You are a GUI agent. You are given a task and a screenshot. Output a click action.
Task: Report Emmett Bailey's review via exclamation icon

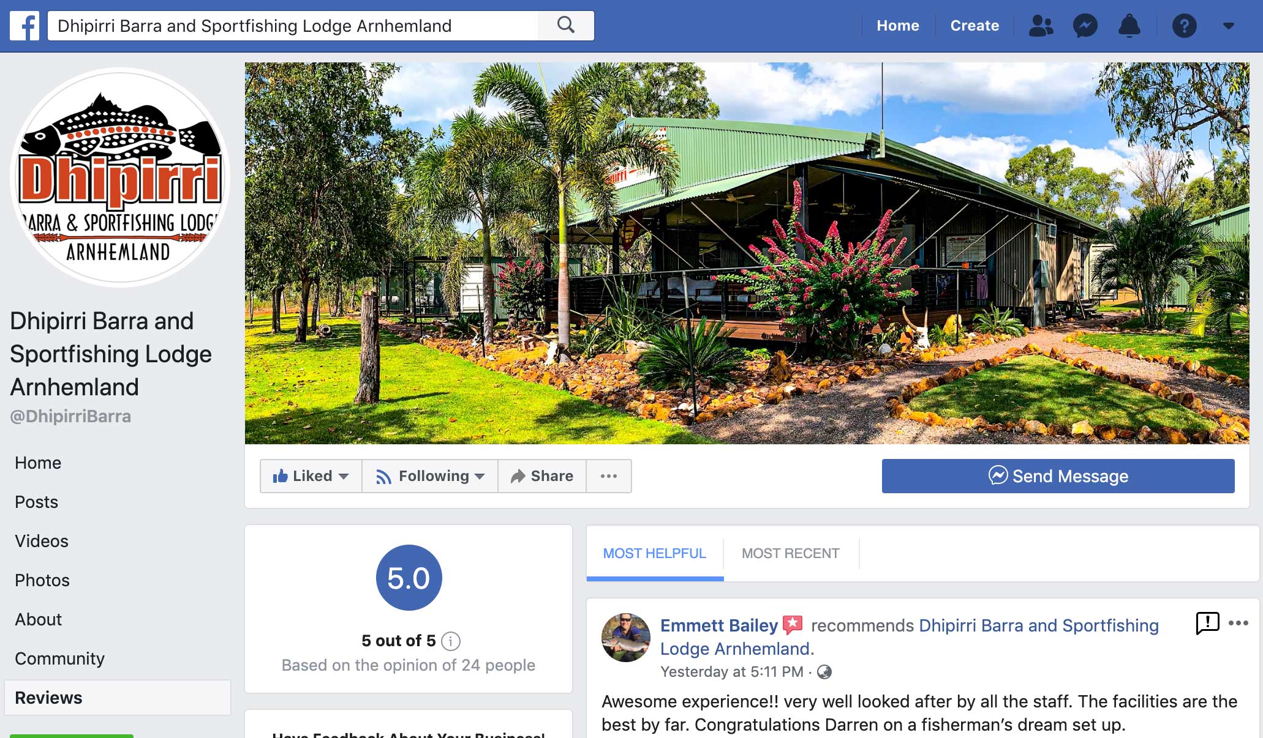tap(1207, 623)
